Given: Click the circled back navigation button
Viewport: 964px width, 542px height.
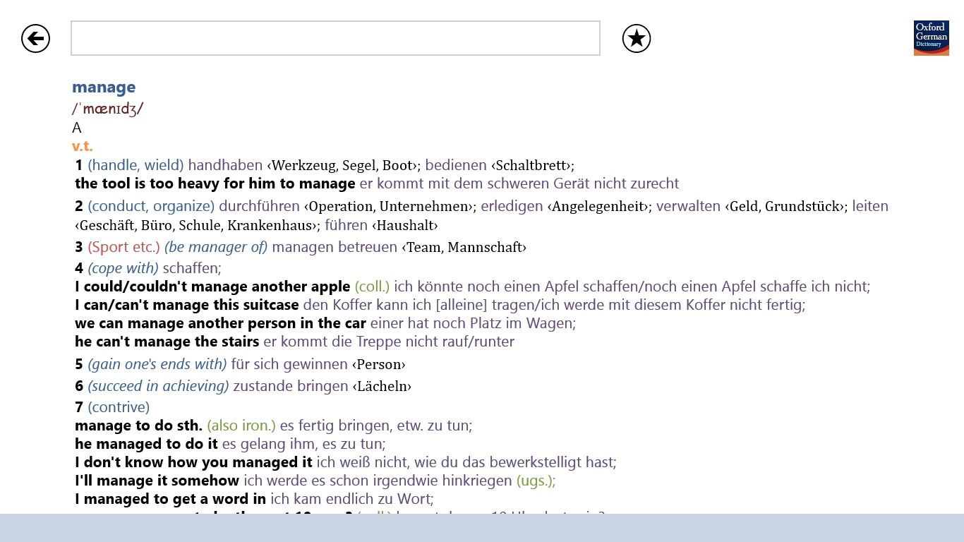Looking at the screenshot, I should [35, 38].
